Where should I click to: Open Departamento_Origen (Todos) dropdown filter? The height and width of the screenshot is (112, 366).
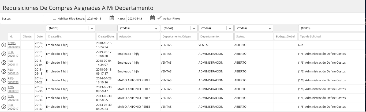click(x=179, y=28)
